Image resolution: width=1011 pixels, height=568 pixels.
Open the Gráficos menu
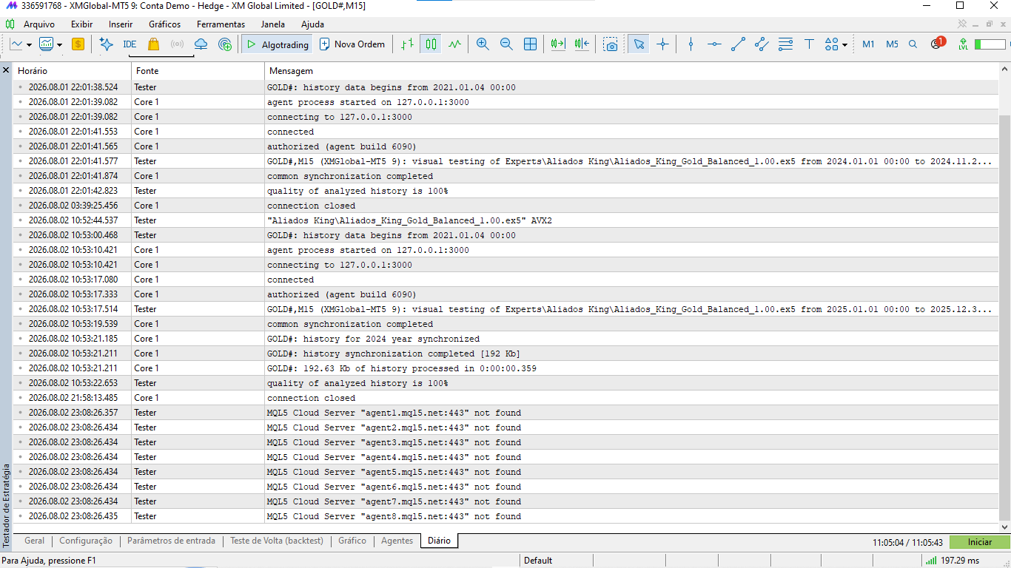click(x=164, y=24)
